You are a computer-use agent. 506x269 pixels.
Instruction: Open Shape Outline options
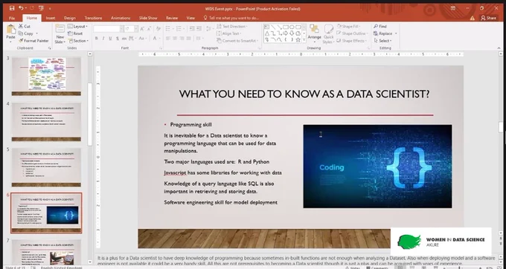(352, 33)
